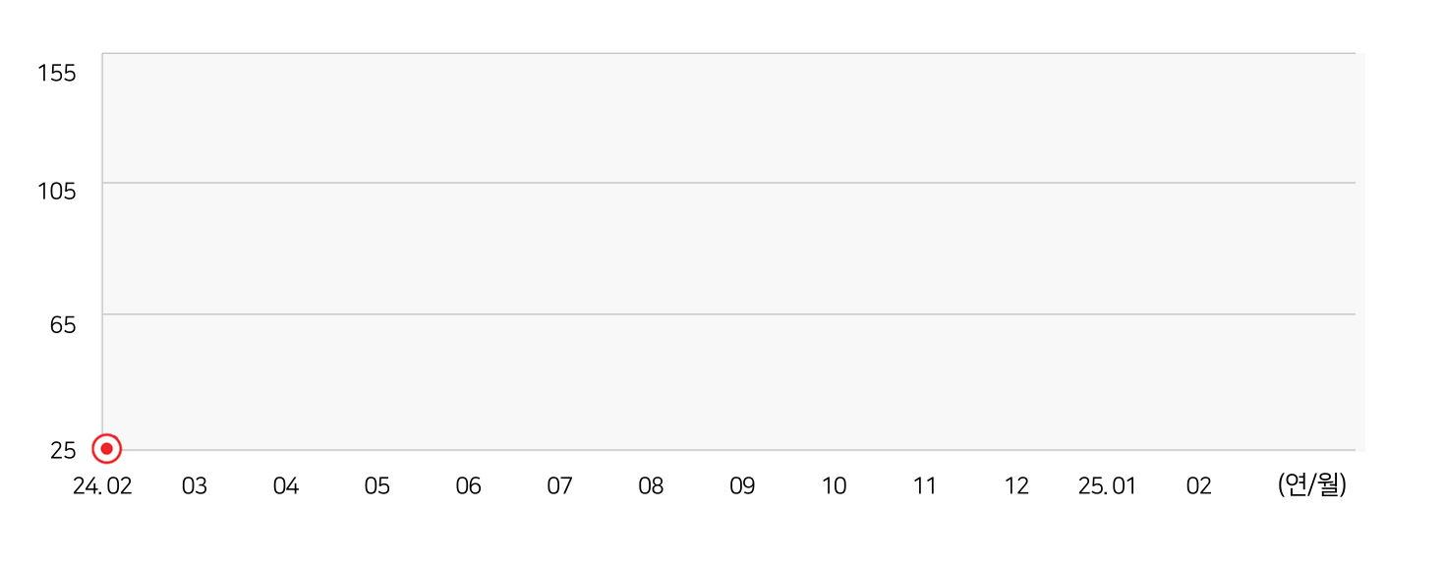The image size is (1444, 566).
Task: Select the 04 month axis label
Action: click(286, 485)
